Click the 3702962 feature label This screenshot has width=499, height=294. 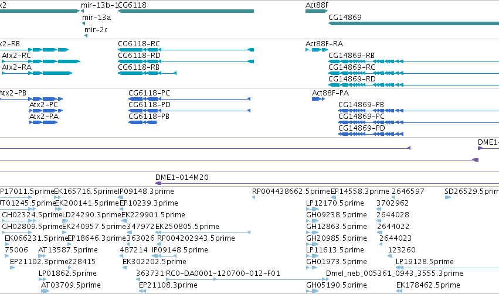click(x=392, y=203)
